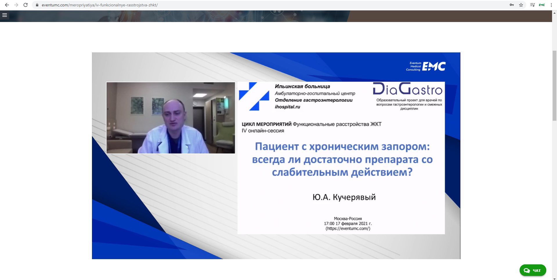View site security info via lock icon
Viewport: 557px width, 280px height.
point(37,5)
